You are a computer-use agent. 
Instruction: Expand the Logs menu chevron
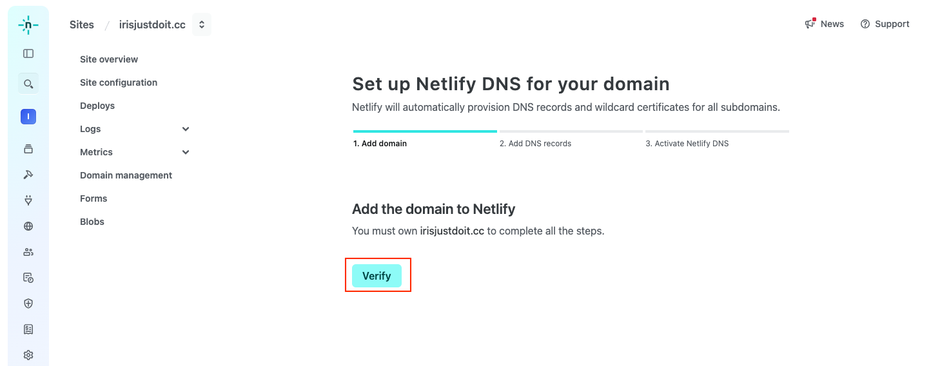coord(186,129)
